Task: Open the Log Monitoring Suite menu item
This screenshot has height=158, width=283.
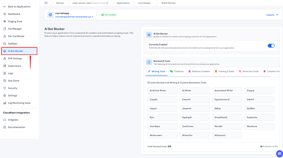Action: 19,103
